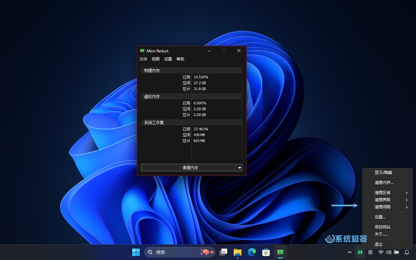Choose 退出 to quit Mem Reduct
The height and width of the screenshot is (260, 416).
tap(388, 244)
